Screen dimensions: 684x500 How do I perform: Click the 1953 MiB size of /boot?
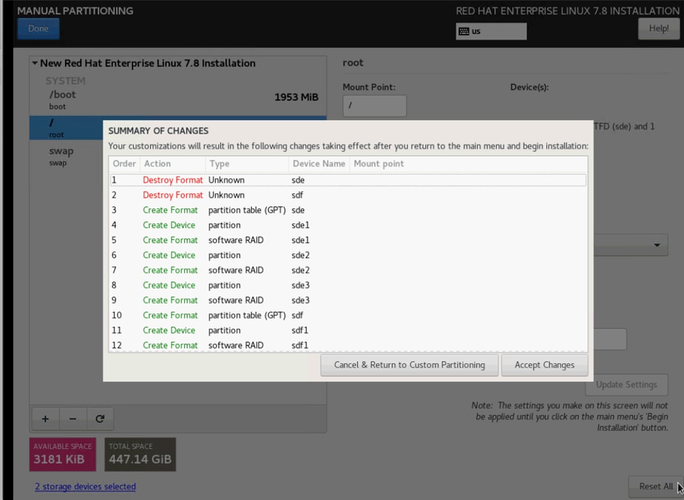[296, 97]
